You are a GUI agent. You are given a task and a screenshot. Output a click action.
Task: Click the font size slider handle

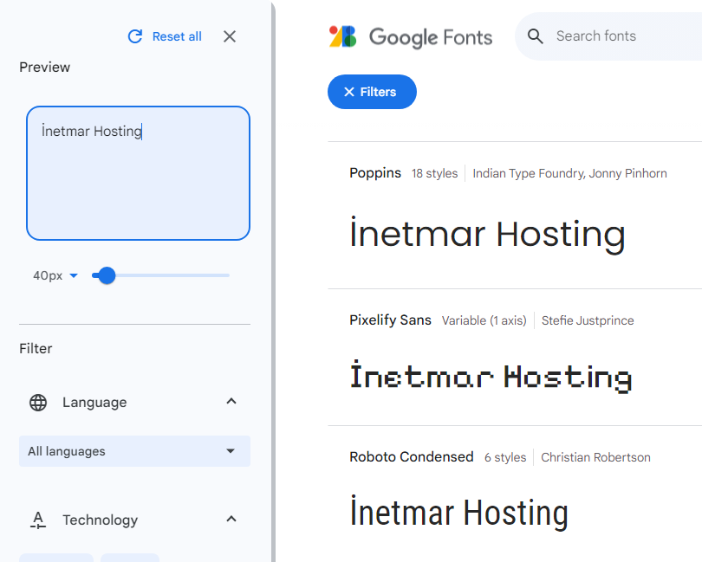(106, 275)
